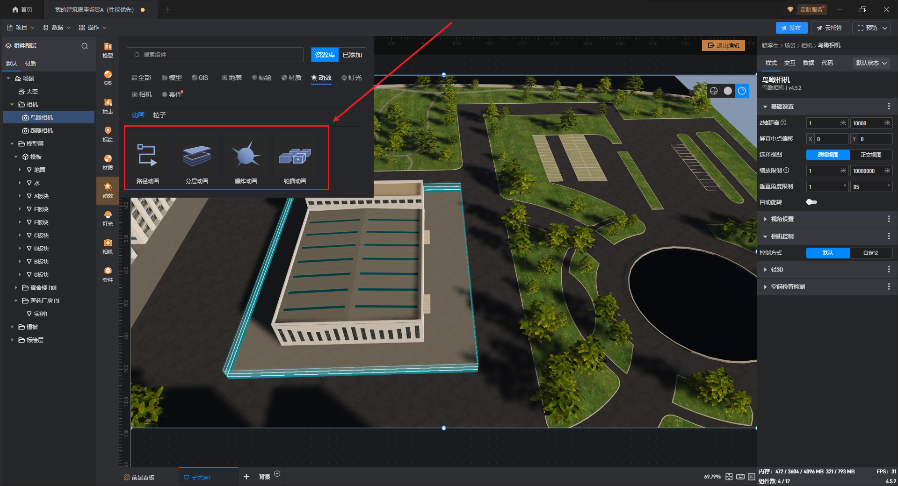Open the 预览 dropdown arrow
Viewport: 898px width, 486px height.
coord(885,28)
